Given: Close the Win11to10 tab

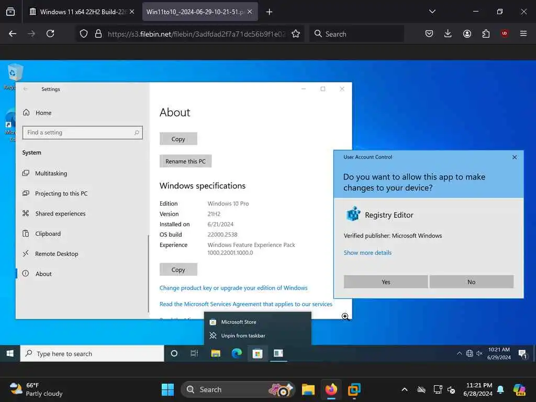Looking at the screenshot, I should click(250, 12).
